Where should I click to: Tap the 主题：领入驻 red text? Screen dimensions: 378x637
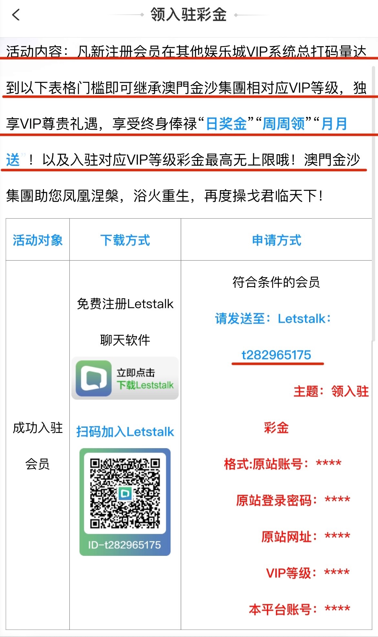[331, 391]
